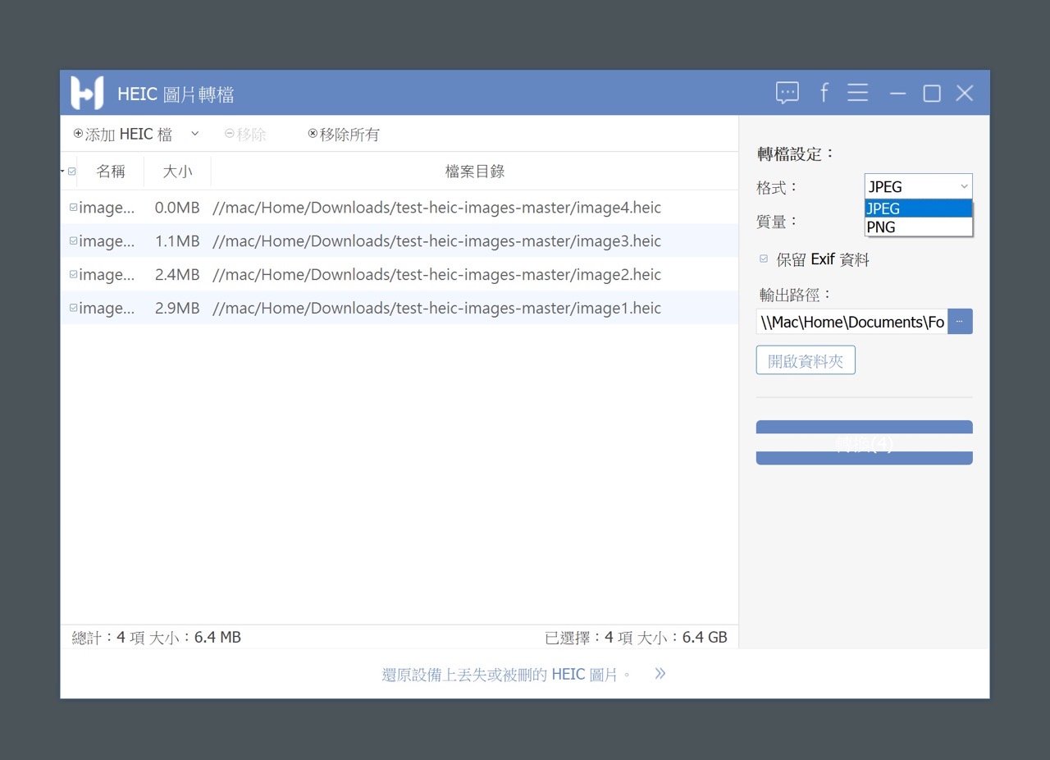
Task: Click the HEIC converter app logo
Action: click(87, 93)
